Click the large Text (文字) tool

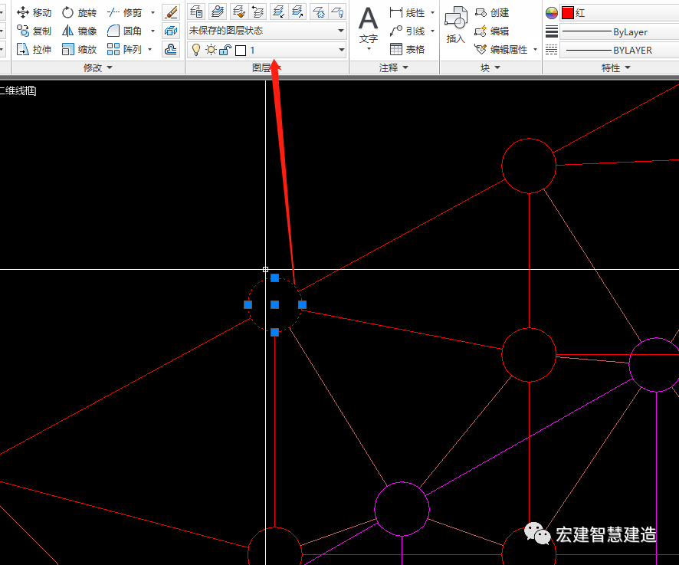[x=369, y=25]
